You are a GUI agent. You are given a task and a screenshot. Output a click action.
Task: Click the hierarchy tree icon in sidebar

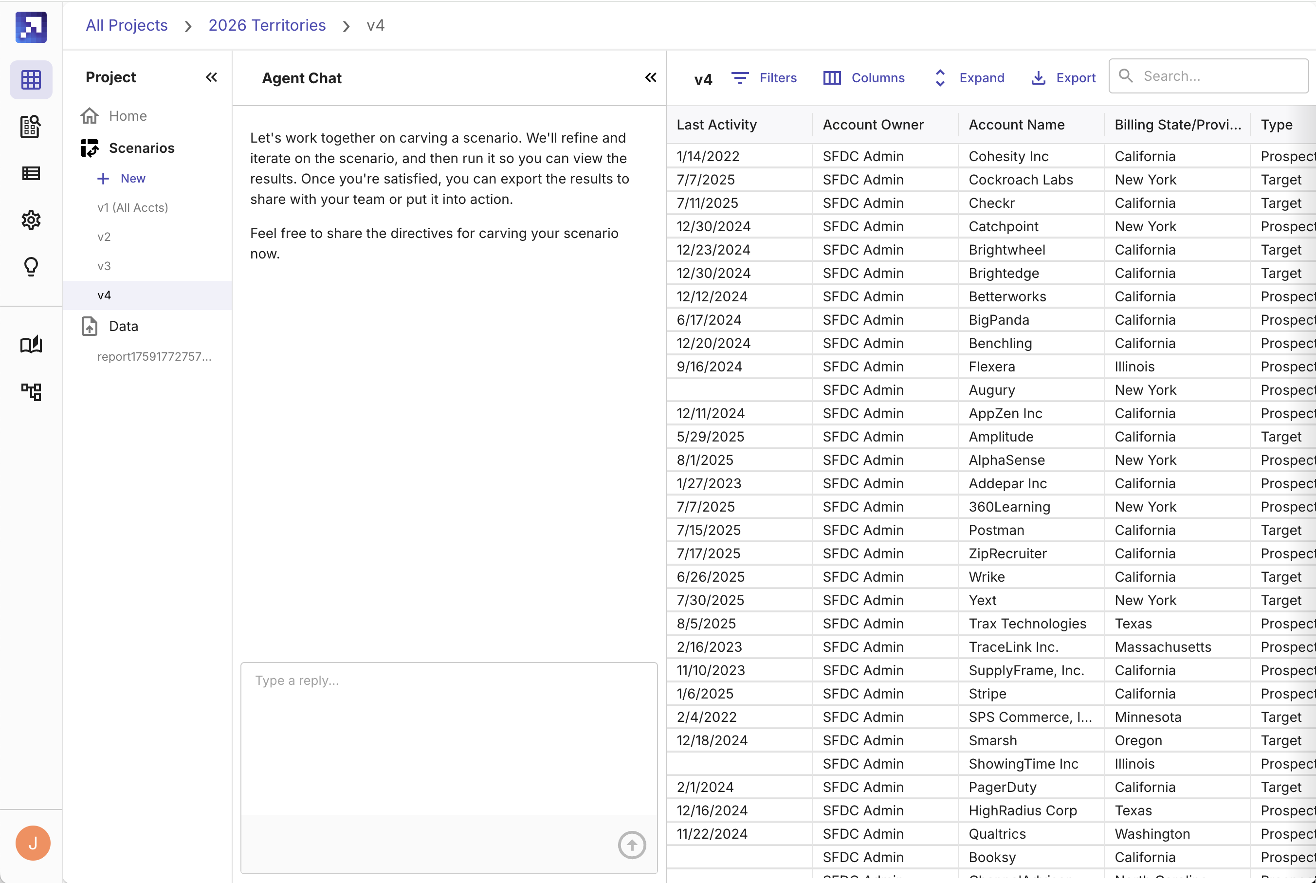pos(31,392)
